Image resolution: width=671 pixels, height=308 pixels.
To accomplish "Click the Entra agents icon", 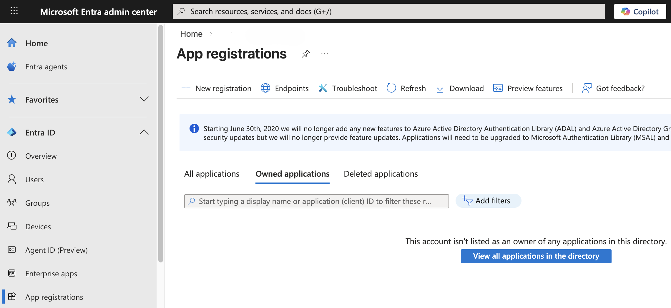I will 12,66.
